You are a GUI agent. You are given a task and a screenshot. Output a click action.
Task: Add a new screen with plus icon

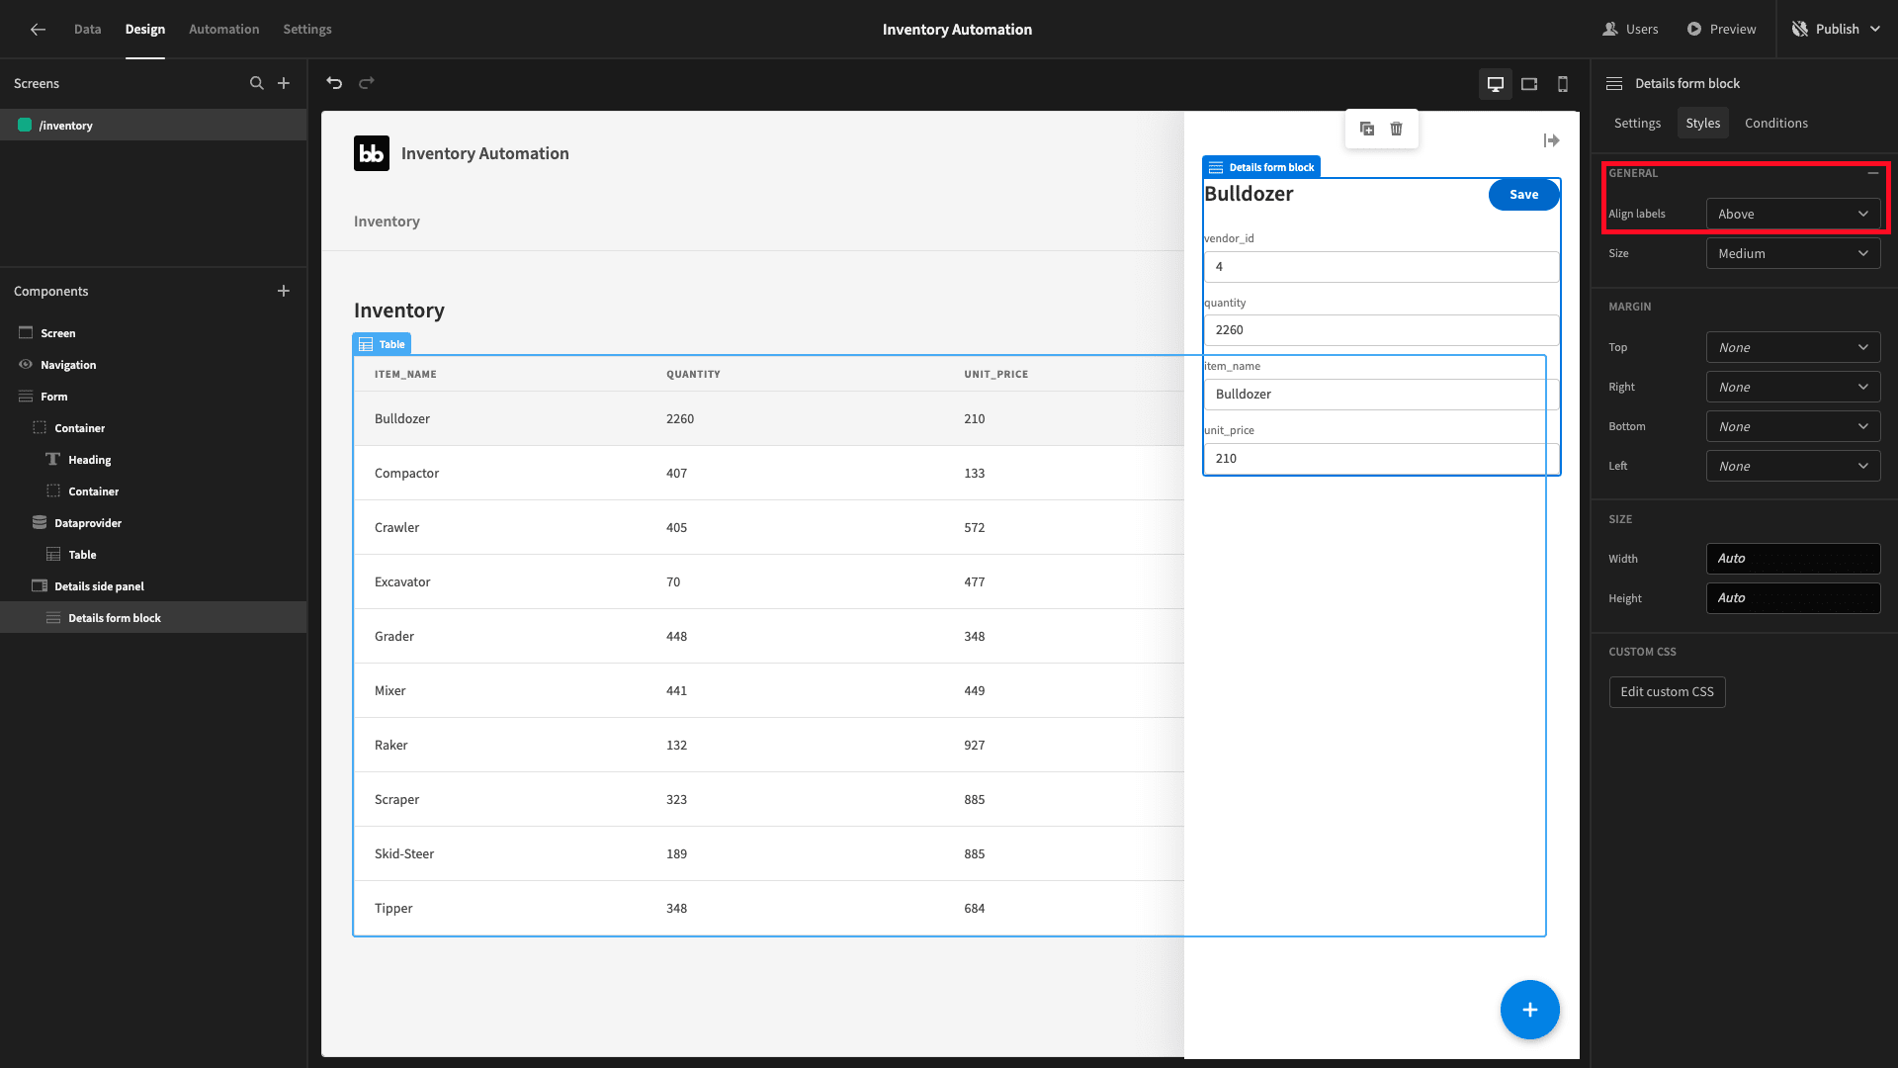[x=284, y=83]
